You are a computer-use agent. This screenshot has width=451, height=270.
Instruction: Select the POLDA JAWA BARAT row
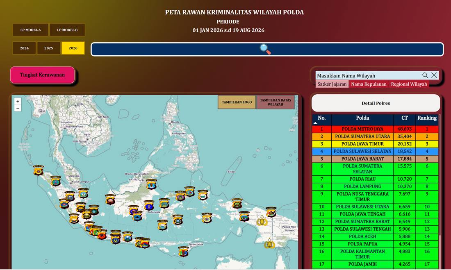pyautogui.click(x=375, y=159)
